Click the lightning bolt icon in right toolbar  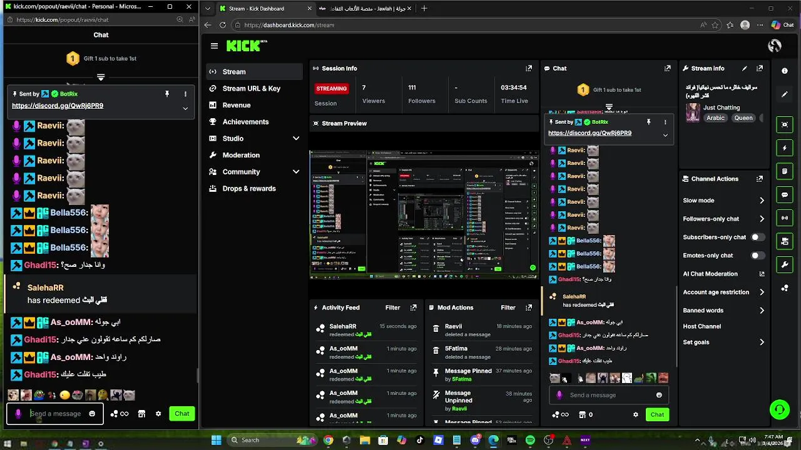[x=785, y=148]
